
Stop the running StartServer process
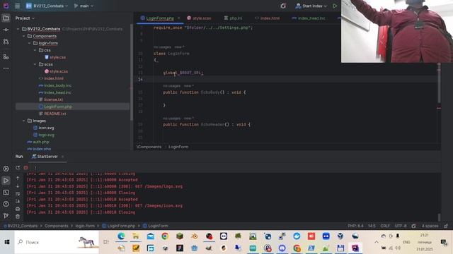click(26, 168)
